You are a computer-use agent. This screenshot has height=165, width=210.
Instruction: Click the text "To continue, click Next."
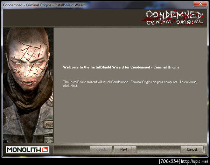(130, 84)
